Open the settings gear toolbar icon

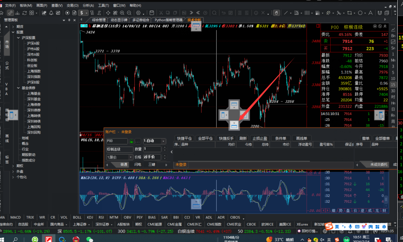tap(138, 13)
